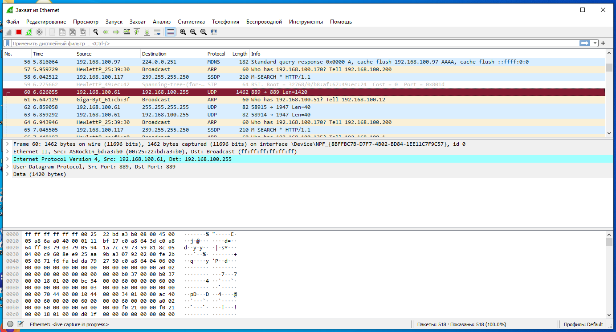Expand the Data (1420 bytes) row
The height and width of the screenshot is (332, 616).
pyautogui.click(x=8, y=174)
